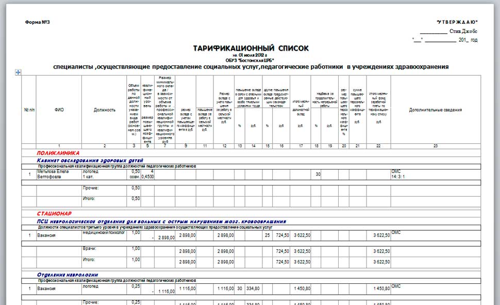
Task: Click the column number "17" cell
Action: 301,146
